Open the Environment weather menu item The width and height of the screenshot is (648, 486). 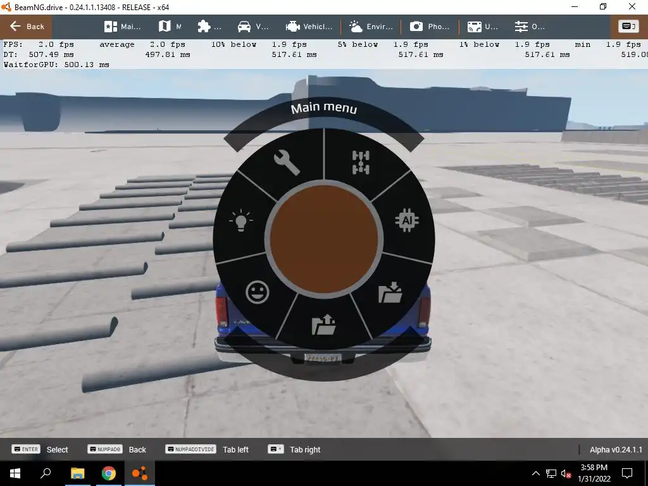point(371,27)
